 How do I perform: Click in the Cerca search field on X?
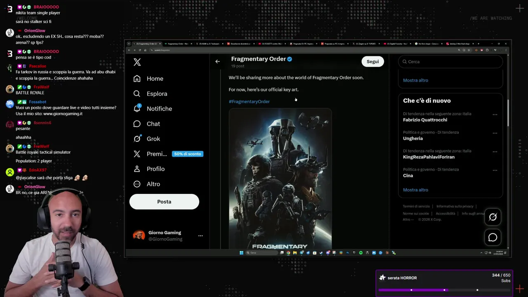click(450, 61)
